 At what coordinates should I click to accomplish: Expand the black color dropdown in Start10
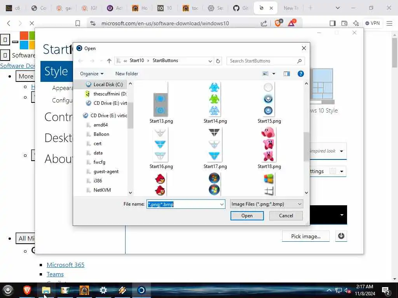click(342, 215)
